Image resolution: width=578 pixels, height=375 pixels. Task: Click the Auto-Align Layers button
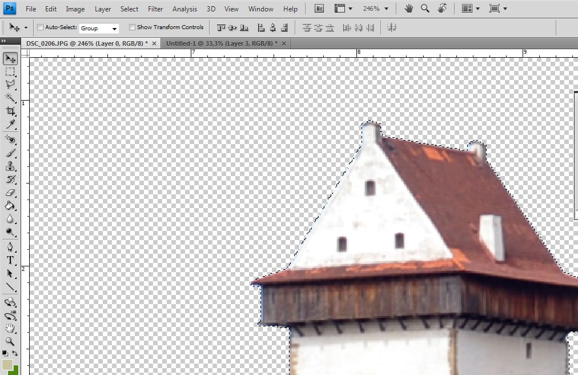[391, 27]
